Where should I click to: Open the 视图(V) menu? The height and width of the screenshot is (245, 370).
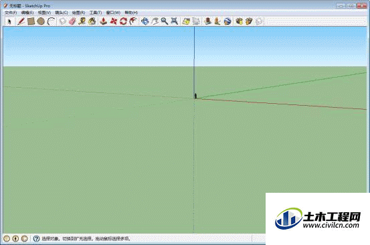coord(44,13)
